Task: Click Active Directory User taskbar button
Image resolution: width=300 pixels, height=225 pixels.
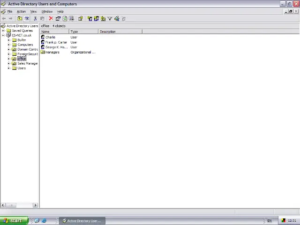Action: coord(82,221)
